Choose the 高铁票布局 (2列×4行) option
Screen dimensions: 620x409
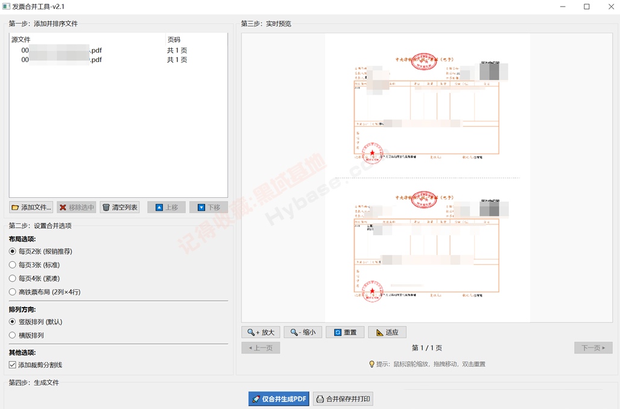click(x=45, y=292)
